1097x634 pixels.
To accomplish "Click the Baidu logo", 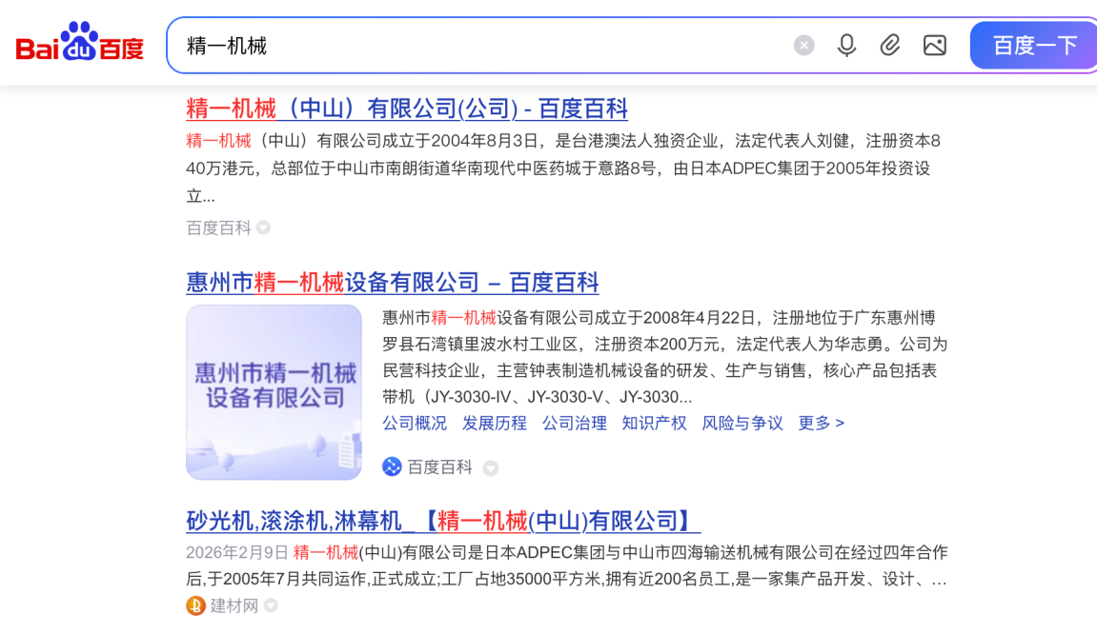I will (78, 44).
